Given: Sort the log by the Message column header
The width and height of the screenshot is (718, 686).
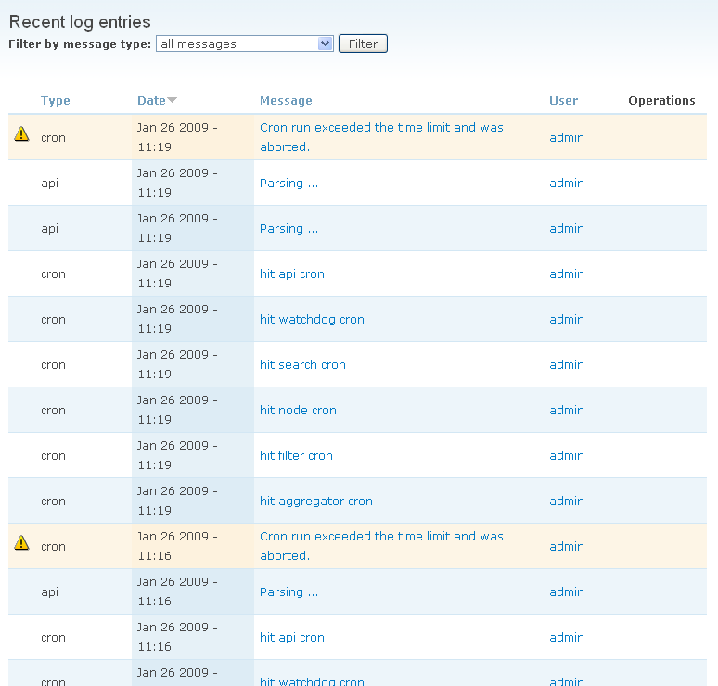Looking at the screenshot, I should pos(287,101).
